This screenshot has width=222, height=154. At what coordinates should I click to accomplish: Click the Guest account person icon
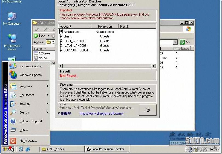[x=61, y=36]
